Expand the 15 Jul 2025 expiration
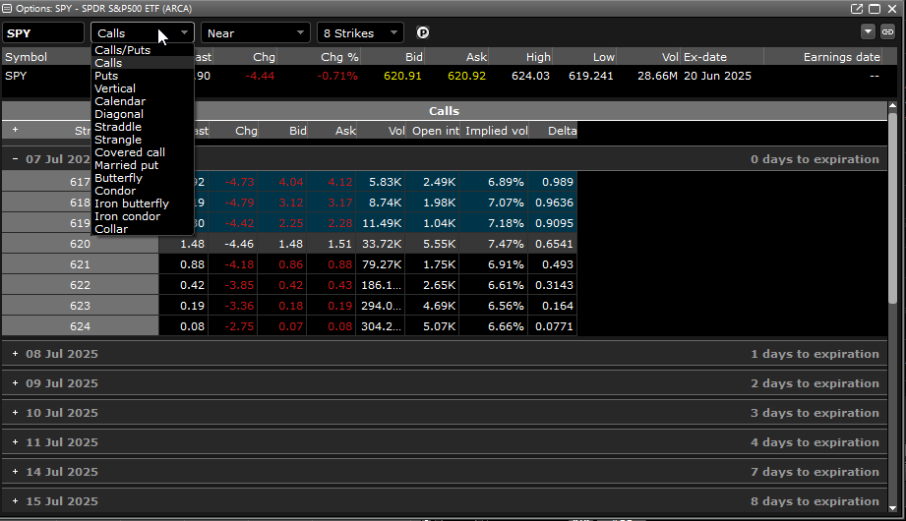 pyautogui.click(x=15, y=500)
